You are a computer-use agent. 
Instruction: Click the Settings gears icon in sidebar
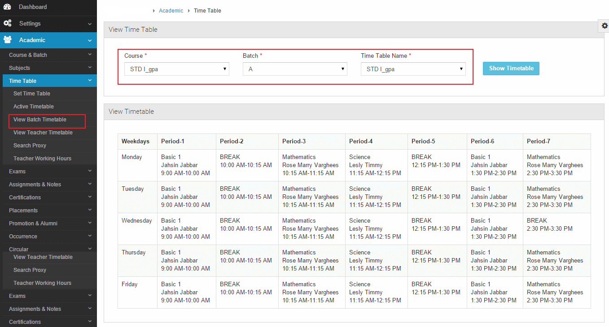(x=7, y=23)
